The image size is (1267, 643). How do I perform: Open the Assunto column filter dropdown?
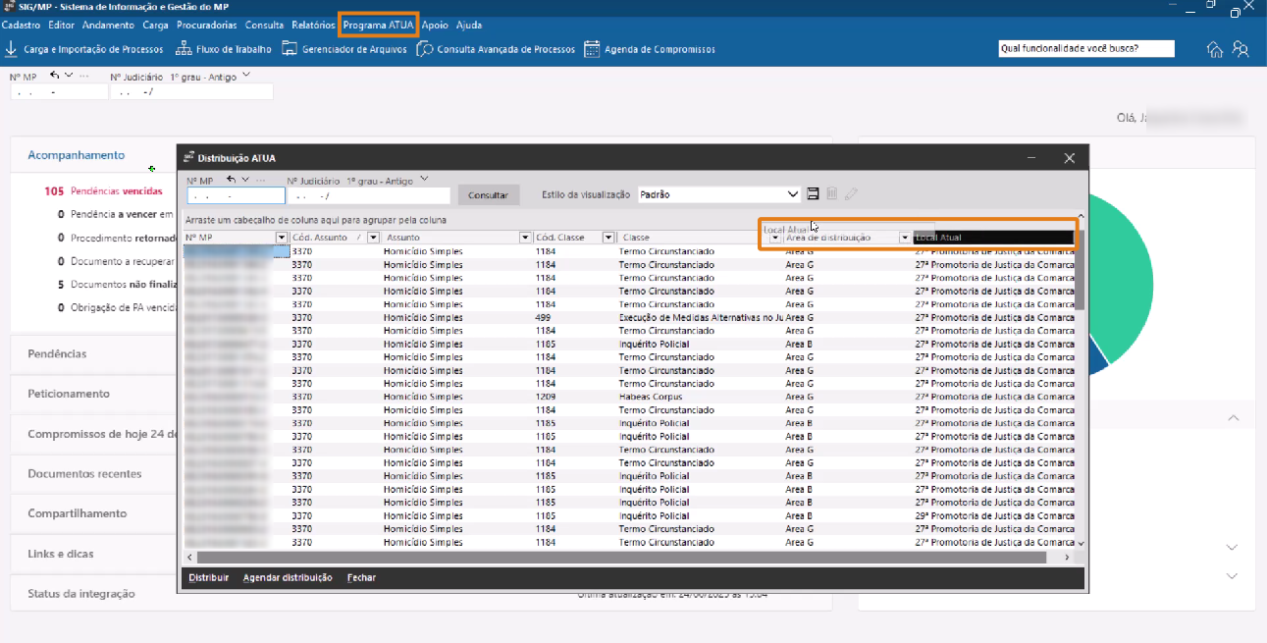coord(525,238)
